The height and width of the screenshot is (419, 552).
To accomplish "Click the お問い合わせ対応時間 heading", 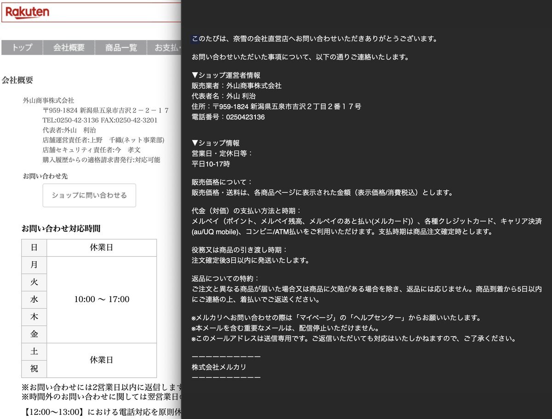I will point(61,228).
